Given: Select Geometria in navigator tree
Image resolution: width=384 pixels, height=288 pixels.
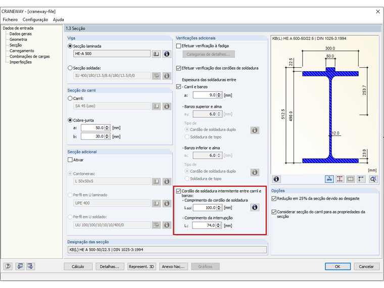Looking at the screenshot, I should (18, 39).
